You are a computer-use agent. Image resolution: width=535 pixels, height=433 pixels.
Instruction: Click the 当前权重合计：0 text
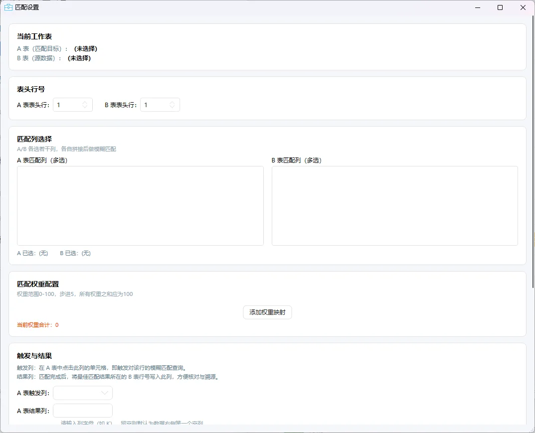tap(38, 325)
